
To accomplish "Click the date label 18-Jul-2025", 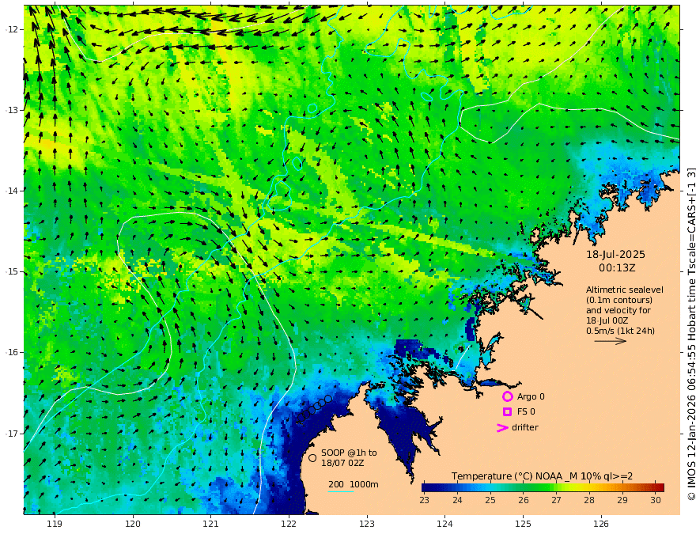I will 615,254.
